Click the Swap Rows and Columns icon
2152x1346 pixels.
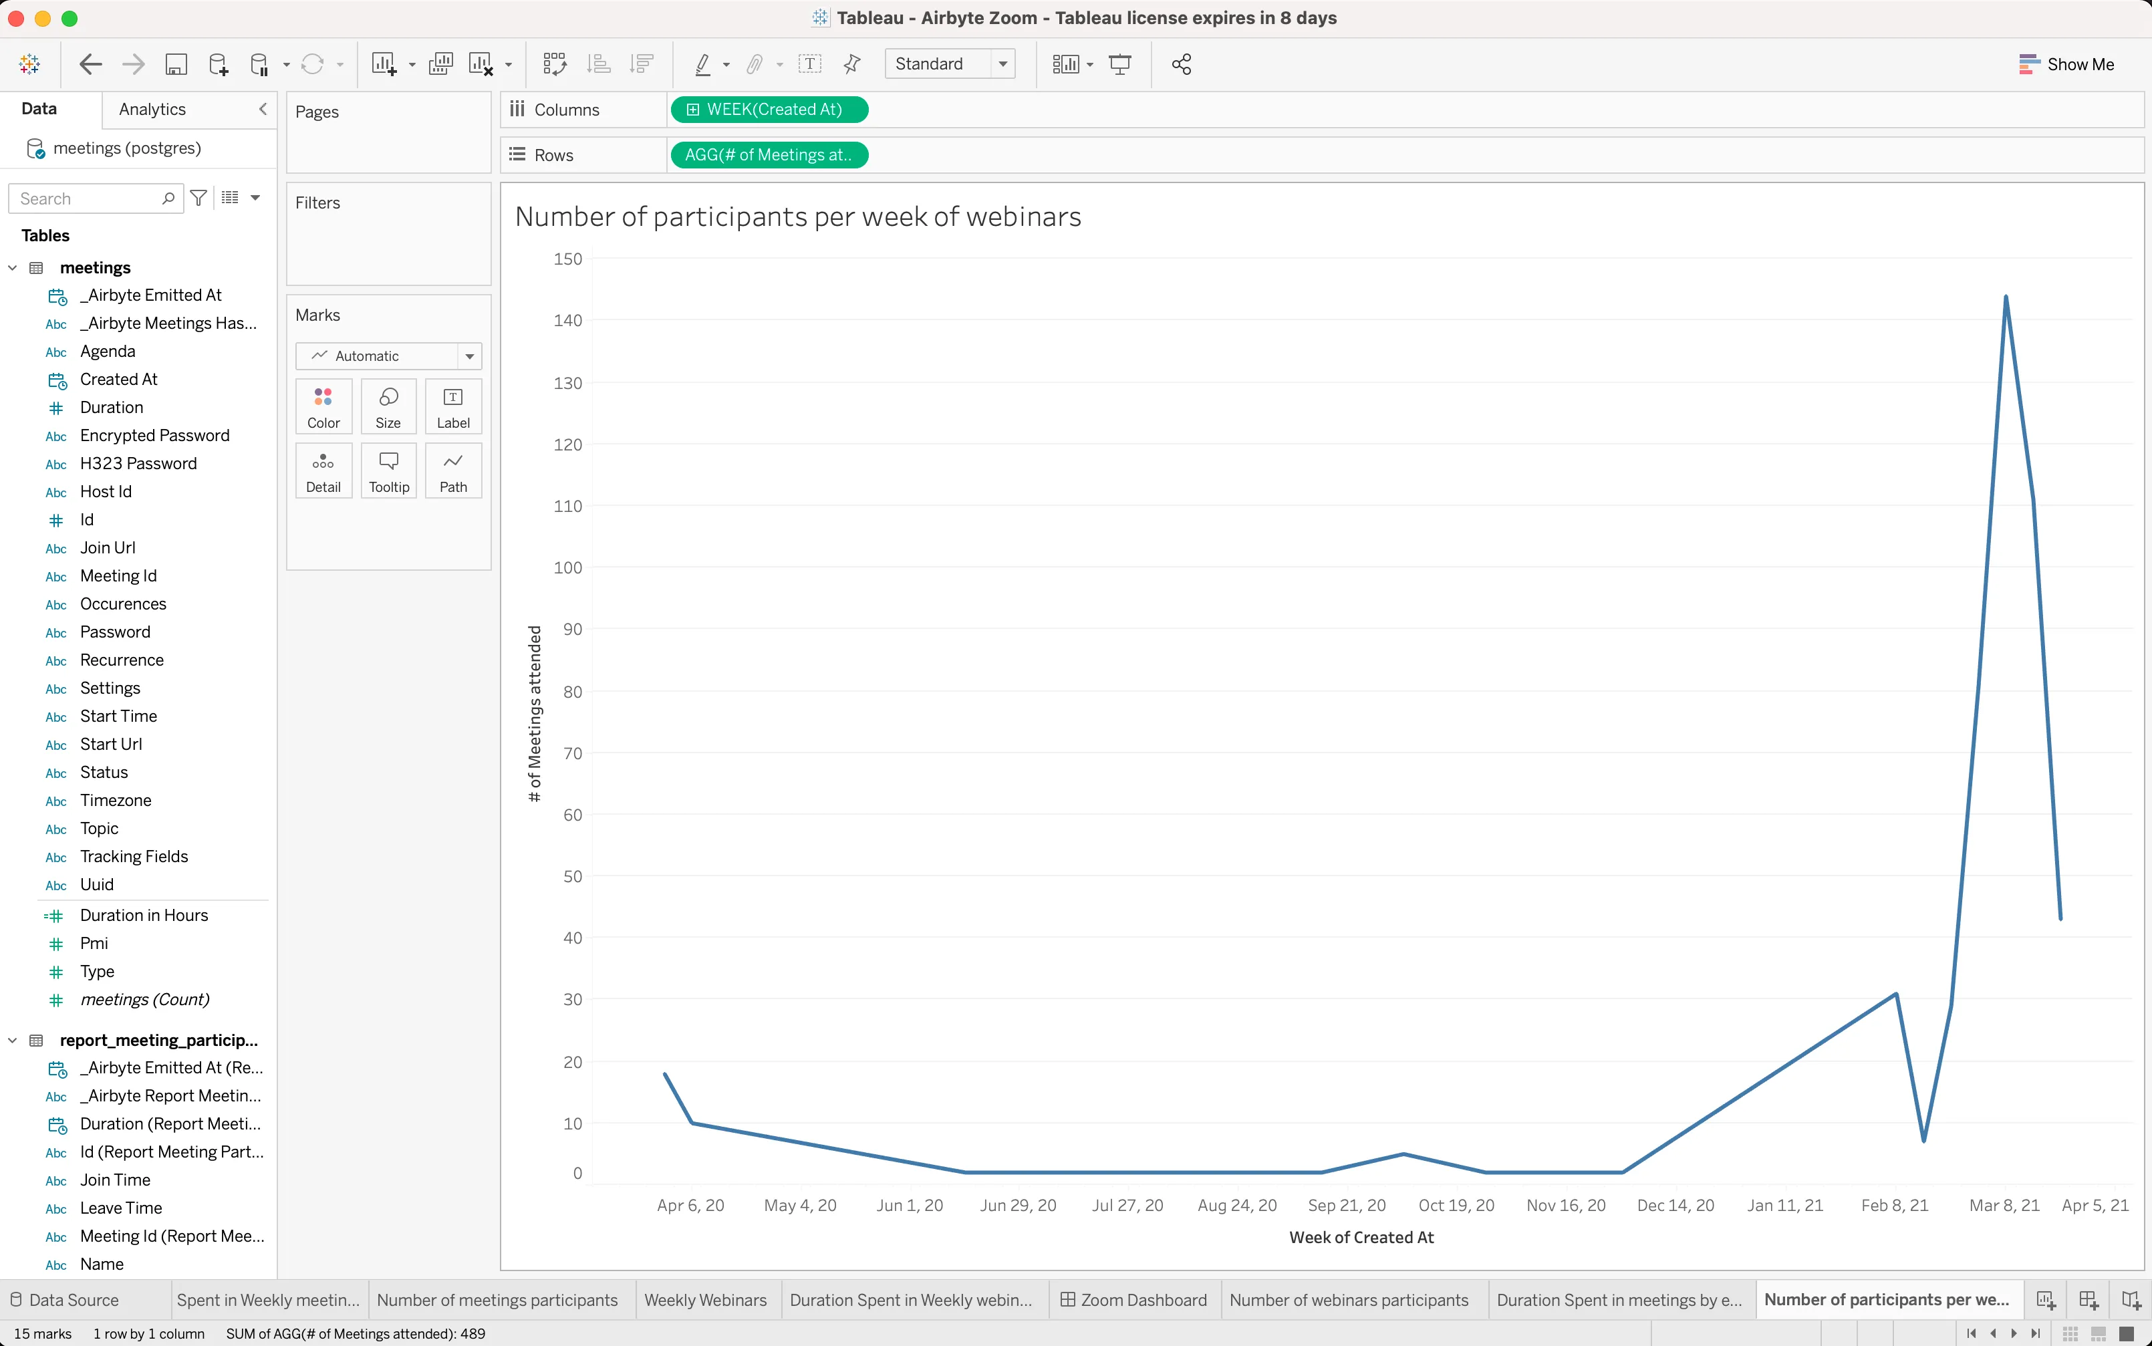[x=555, y=64]
